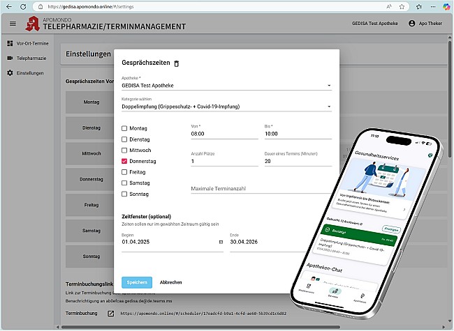Screen dimensions: 454x331
Task: Expand the Apotheke dropdown
Action: [x=226, y=86]
